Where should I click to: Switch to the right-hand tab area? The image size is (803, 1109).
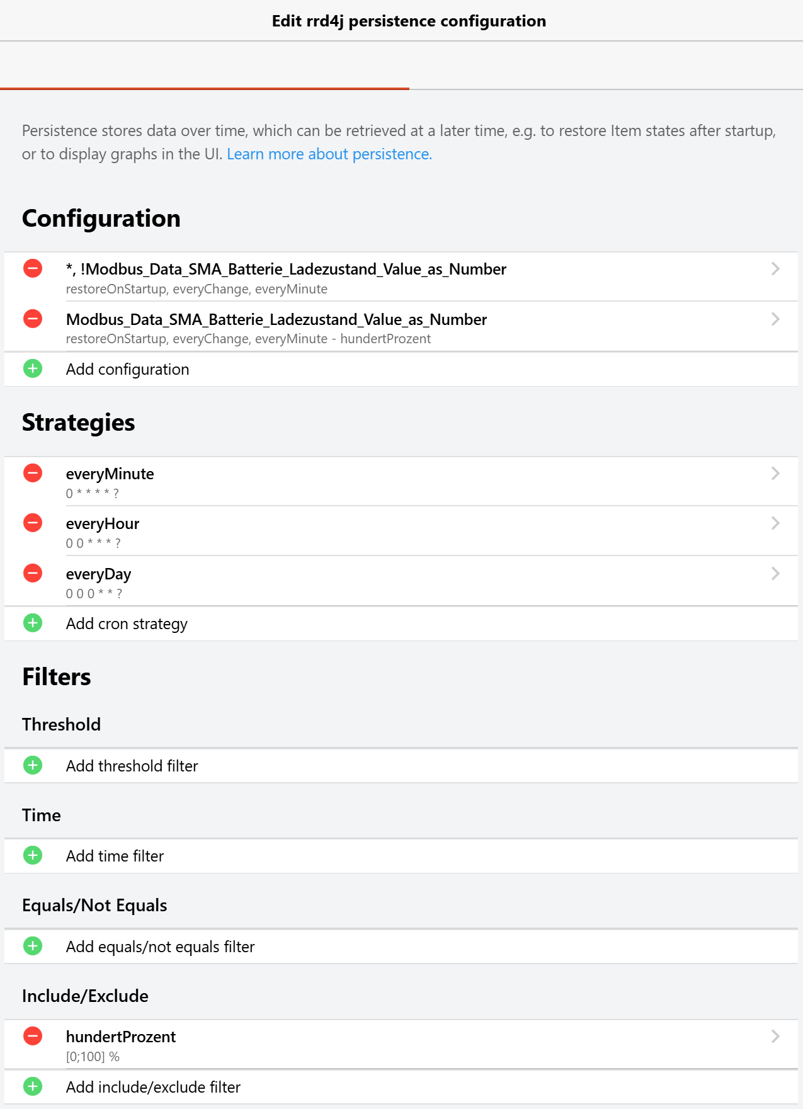606,66
